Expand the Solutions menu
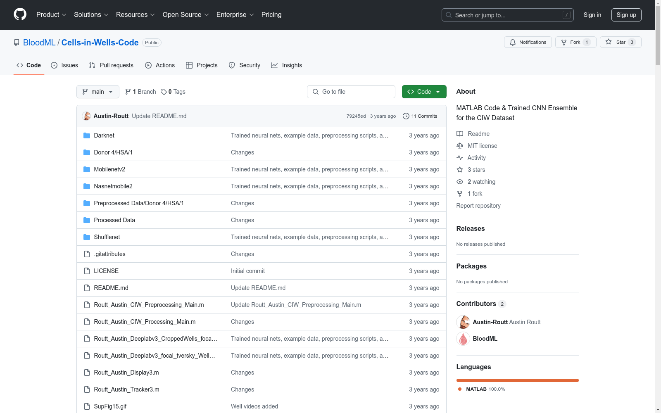 91,15
